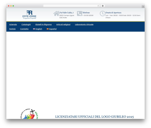
Task: Click the Giubileo 2025 logo image
Action: pyautogui.click(x=29, y=114)
